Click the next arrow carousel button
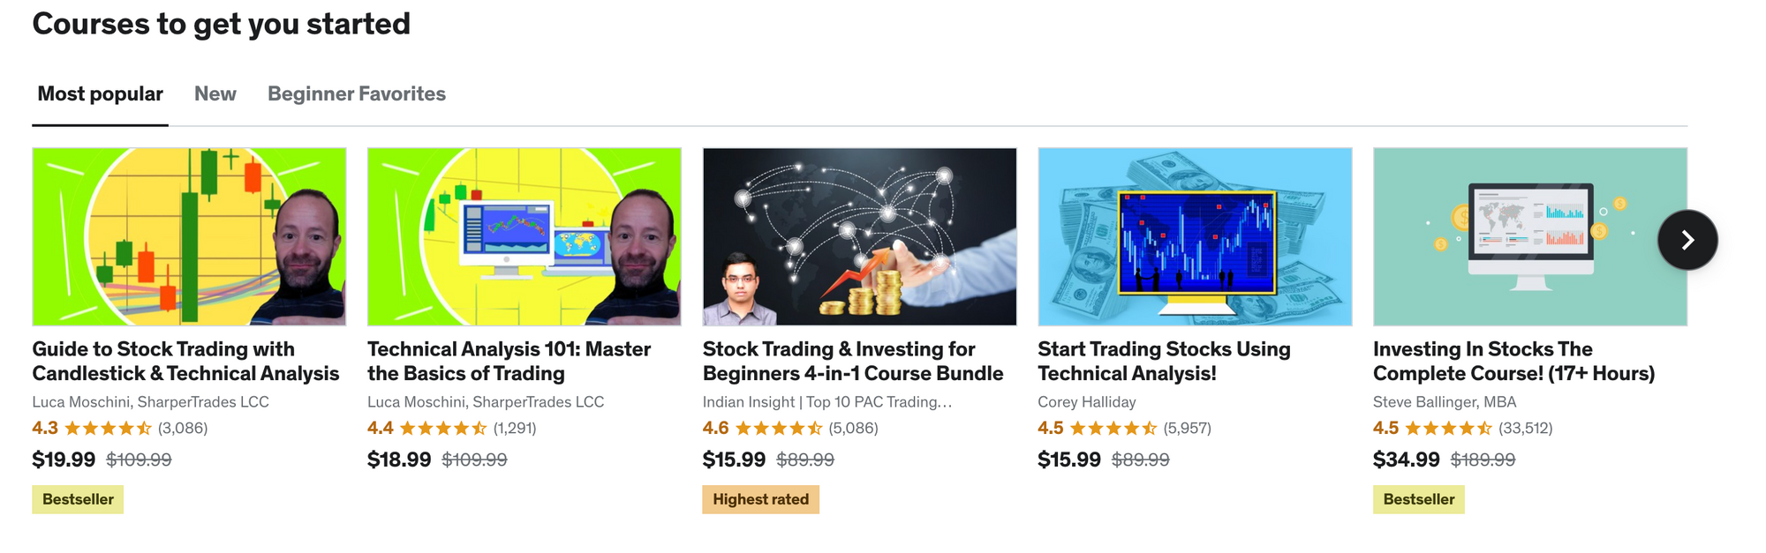This screenshot has height=553, width=1766. 1687,240
